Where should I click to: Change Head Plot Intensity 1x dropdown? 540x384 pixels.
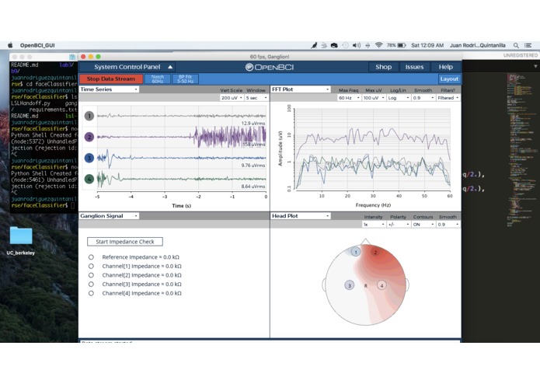coord(374,224)
